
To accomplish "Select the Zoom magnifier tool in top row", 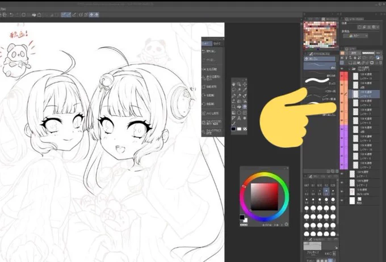I will pos(239,84).
